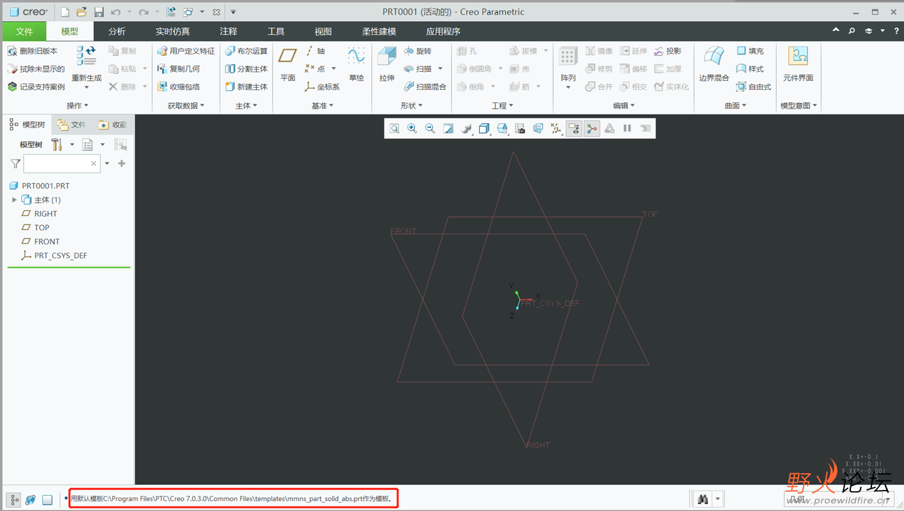Click the Swept Blend (扫描混合) tool

pos(425,87)
